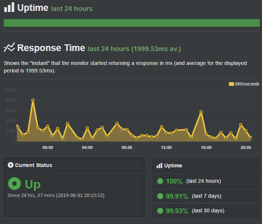Click the (last 24 hours) uptime label
262x224 pixels.
click(x=204, y=181)
